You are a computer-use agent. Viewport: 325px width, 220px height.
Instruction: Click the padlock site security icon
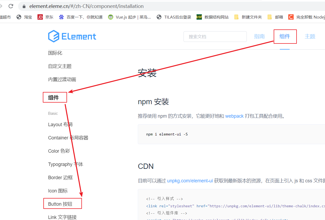(24, 6)
